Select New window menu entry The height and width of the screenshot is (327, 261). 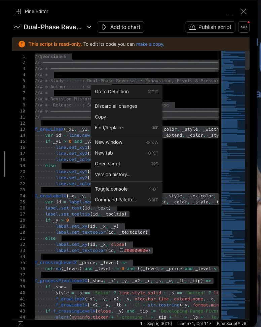tap(126, 142)
